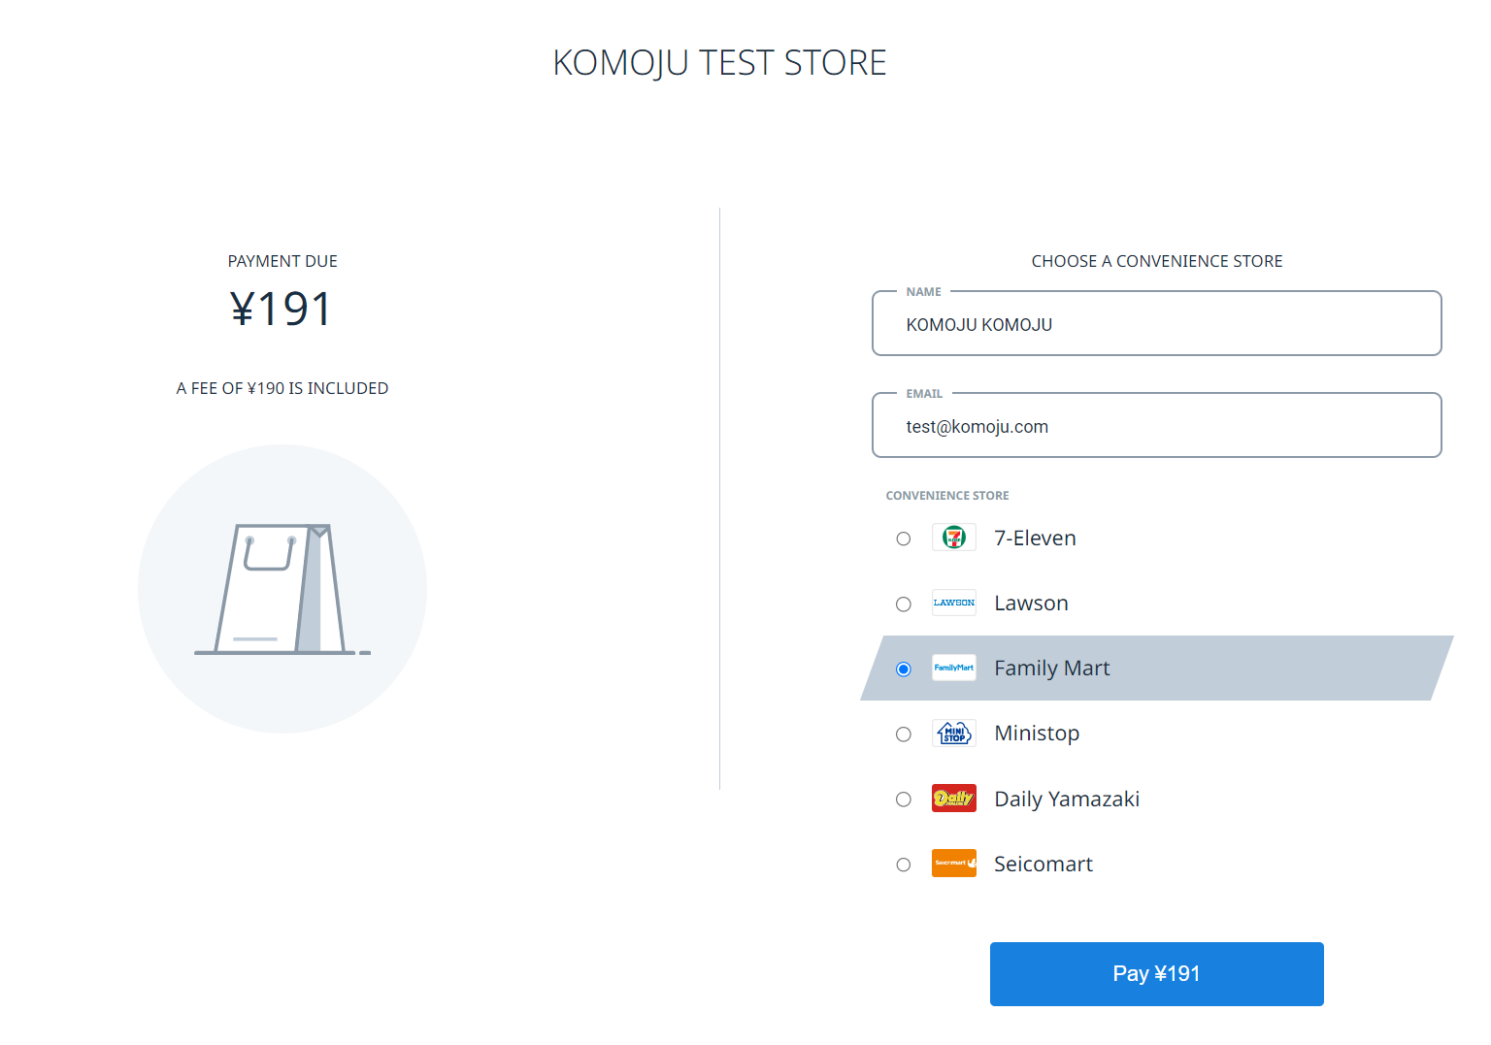Image resolution: width=1491 pixels, height=1045 pixels.
Task: Click the Lawson logo icon
Action: click(953, 603)
